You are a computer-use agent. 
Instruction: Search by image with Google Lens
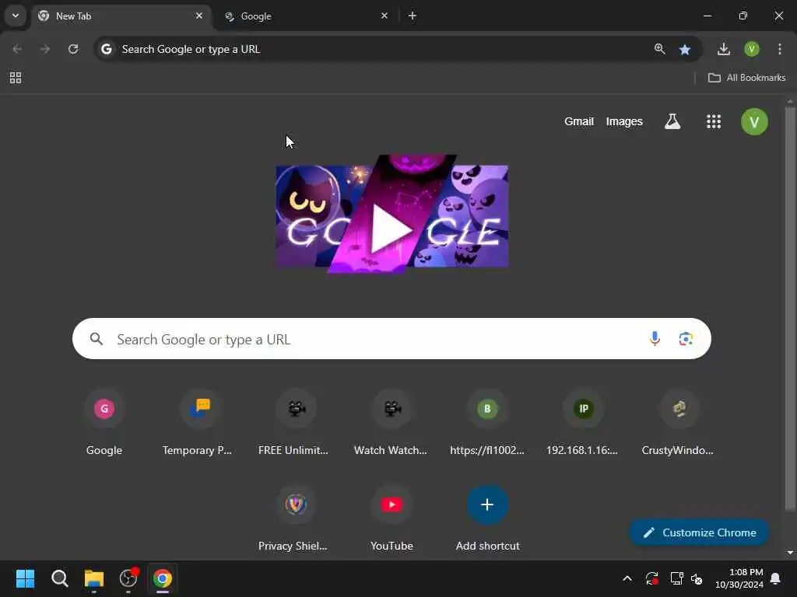click(x=686, y=339)
